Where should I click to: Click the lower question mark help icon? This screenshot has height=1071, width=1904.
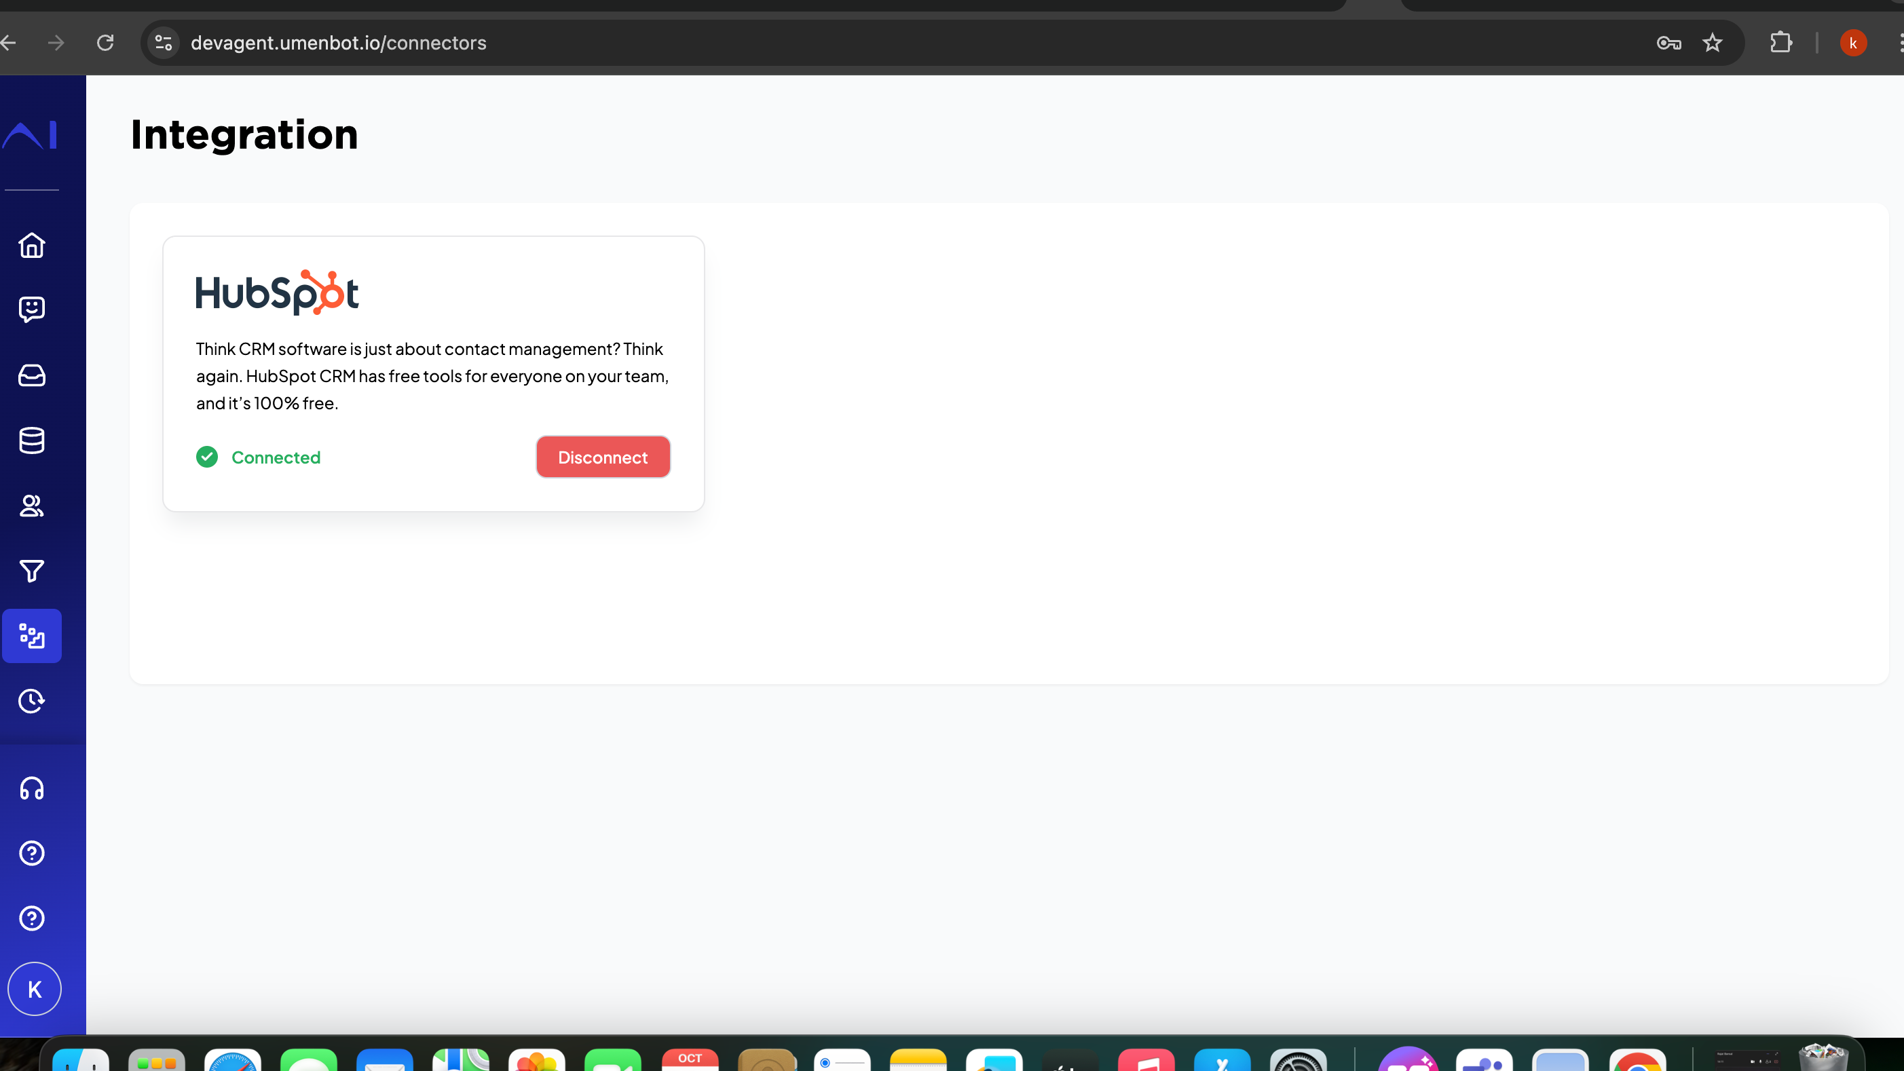point(32,918)
